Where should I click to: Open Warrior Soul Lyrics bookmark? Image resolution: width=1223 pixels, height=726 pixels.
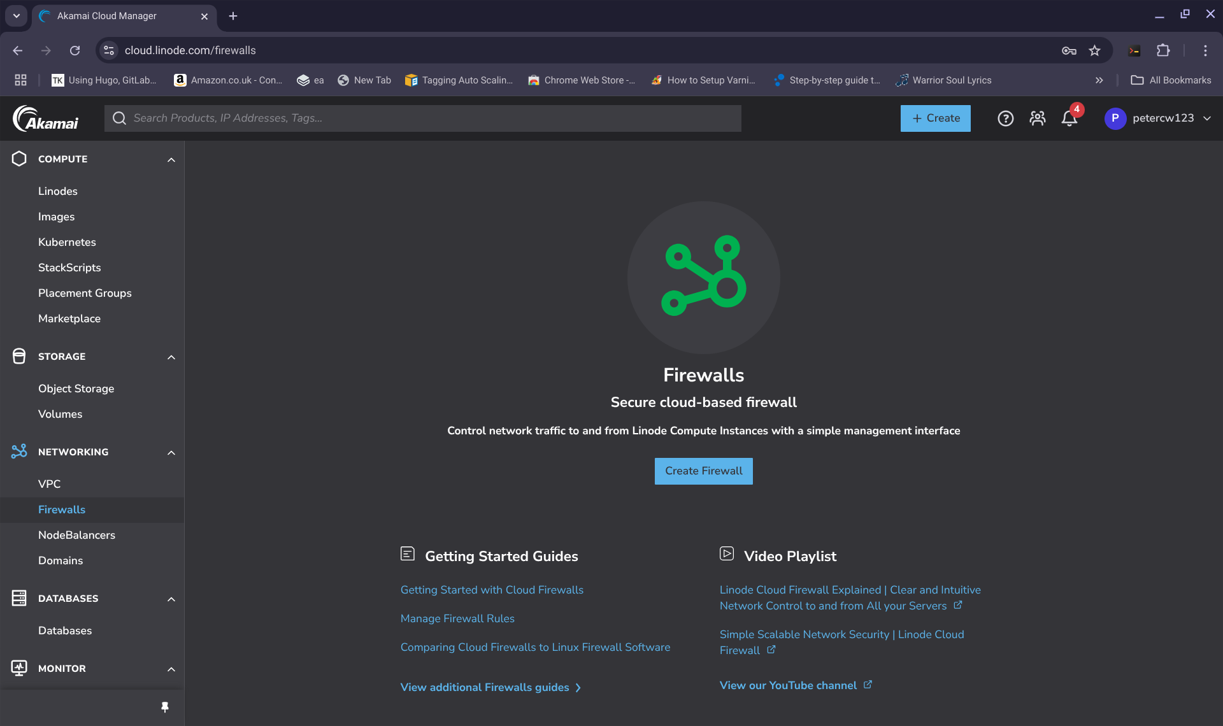tap(943, 80)
